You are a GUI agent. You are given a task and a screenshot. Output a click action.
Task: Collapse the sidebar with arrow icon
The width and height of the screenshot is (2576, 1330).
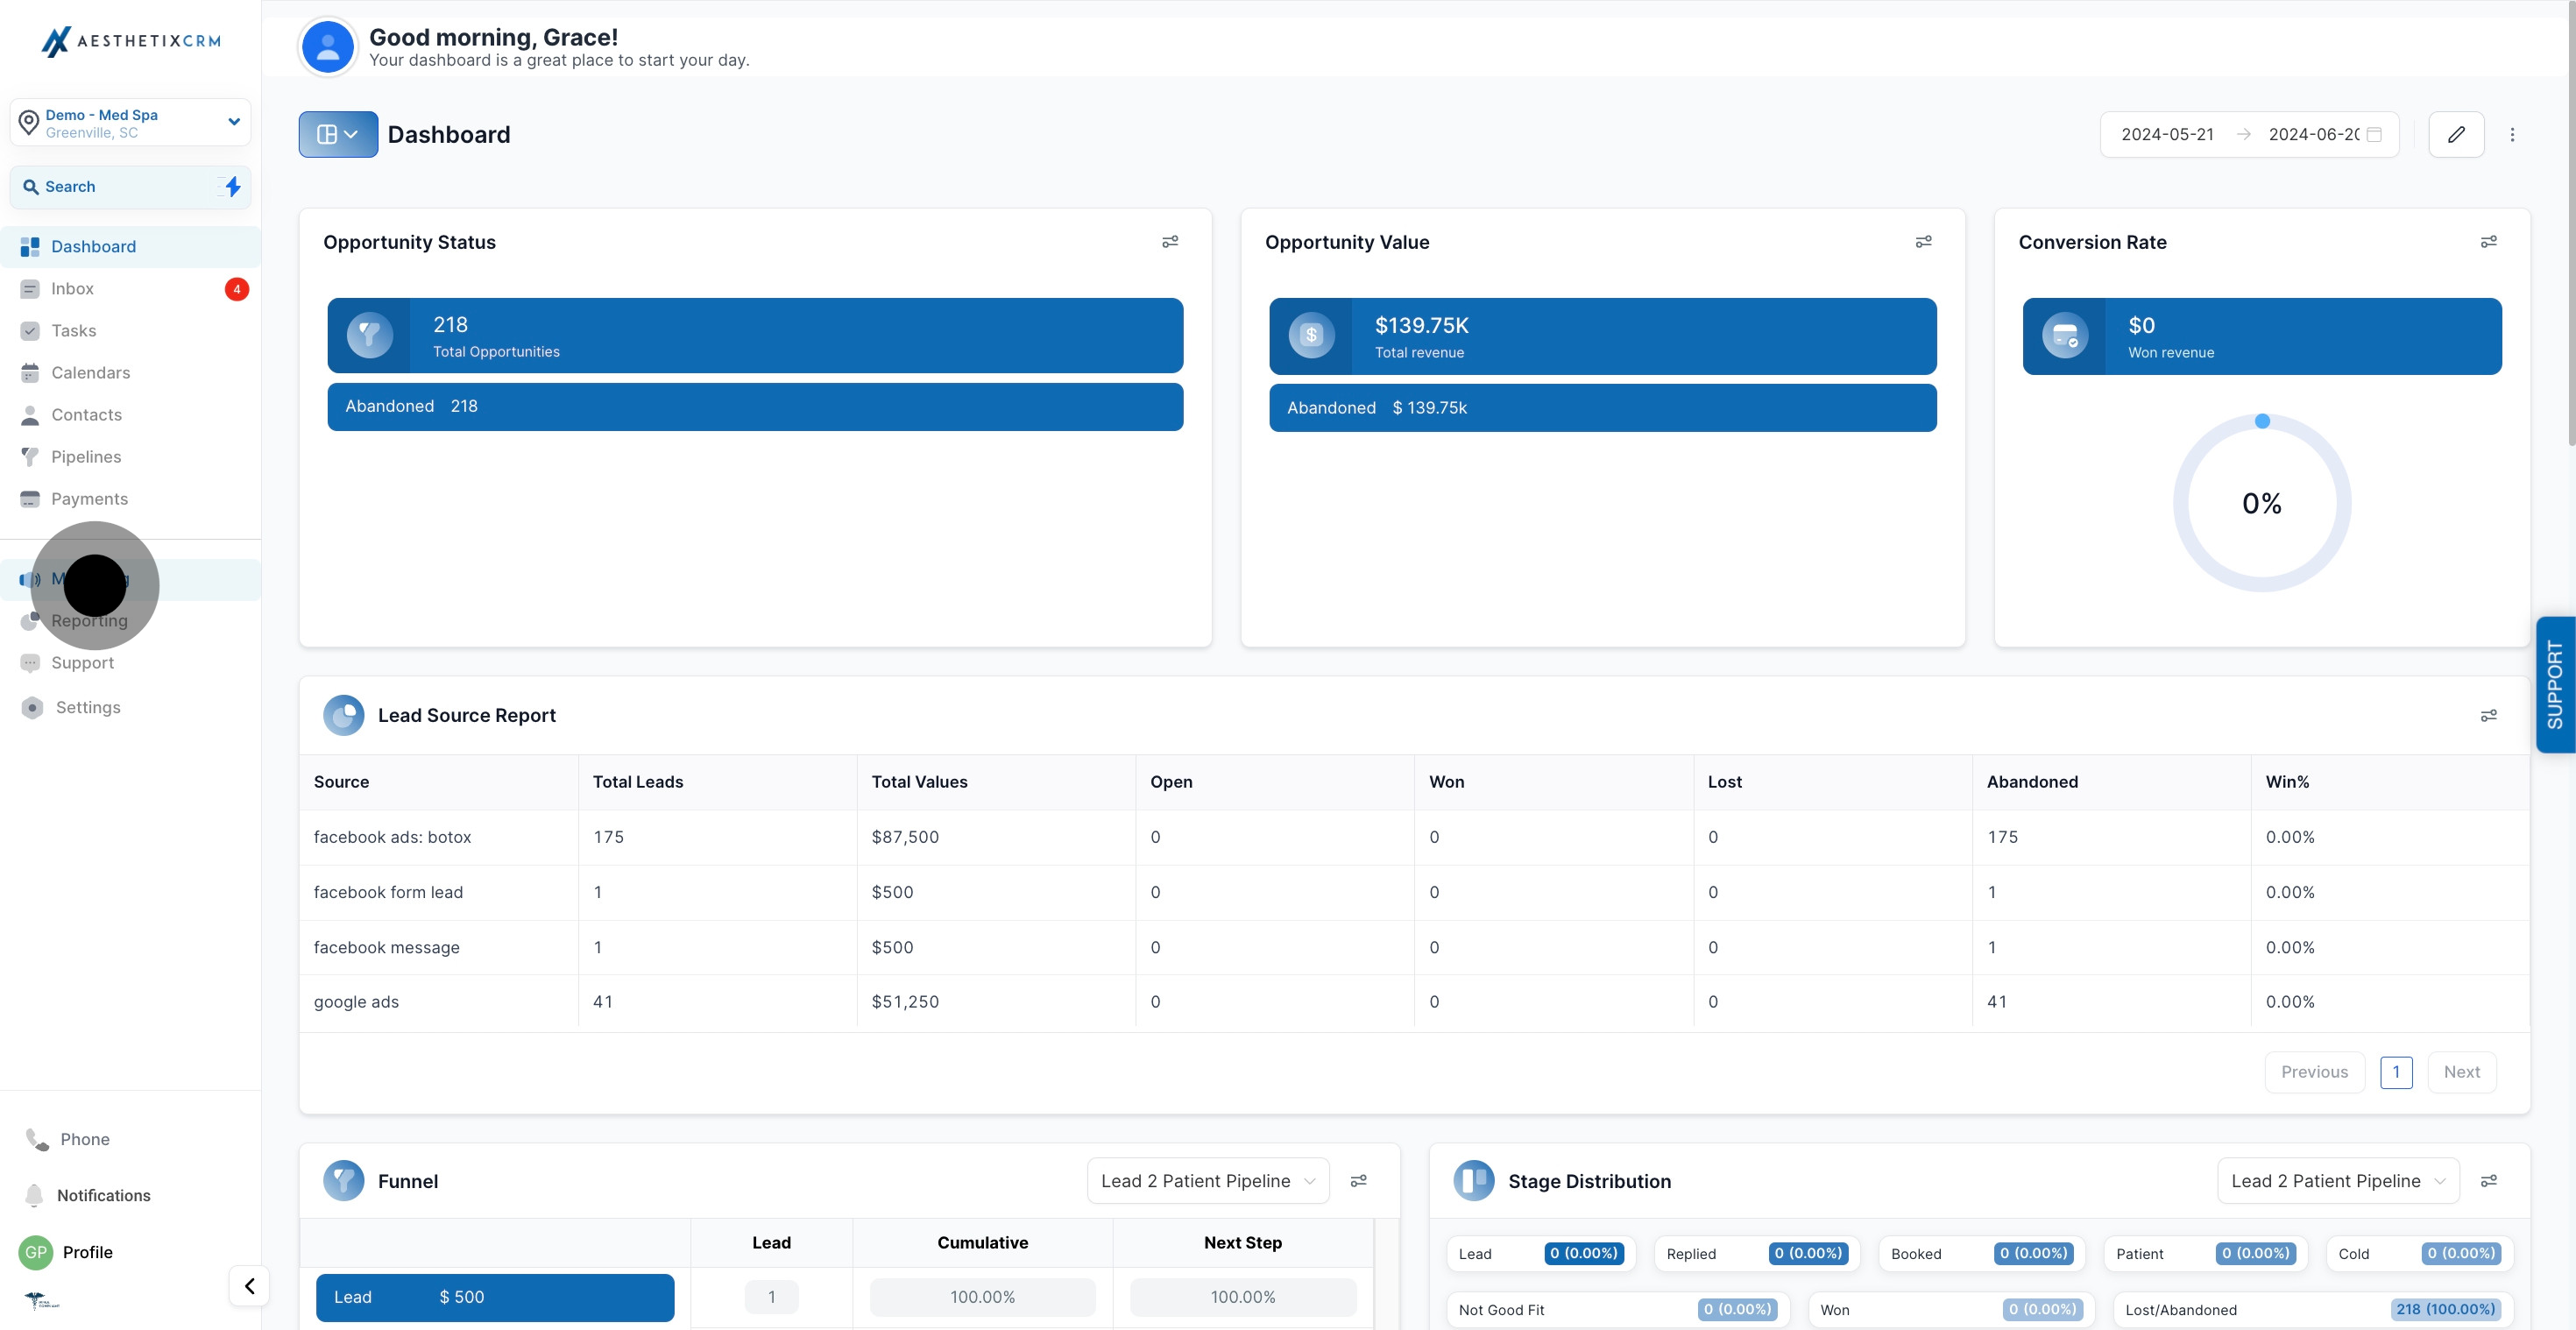[249, 1286]
